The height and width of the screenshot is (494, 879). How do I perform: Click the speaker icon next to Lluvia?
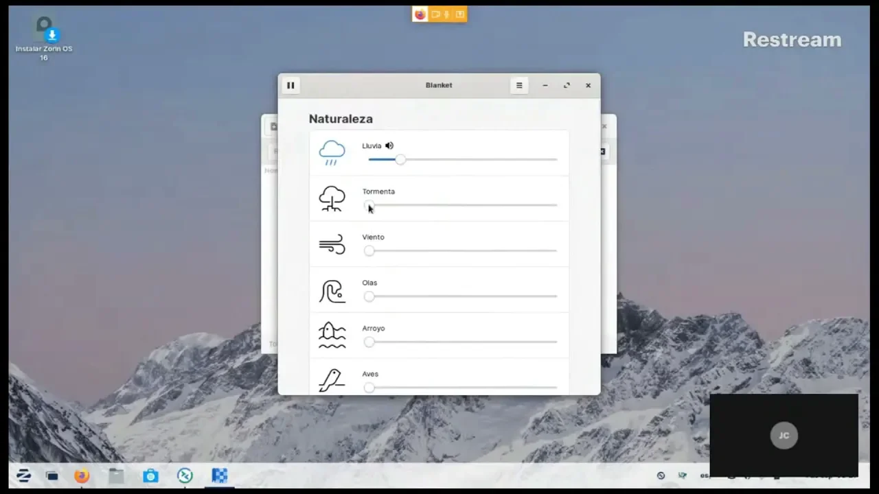389,145
